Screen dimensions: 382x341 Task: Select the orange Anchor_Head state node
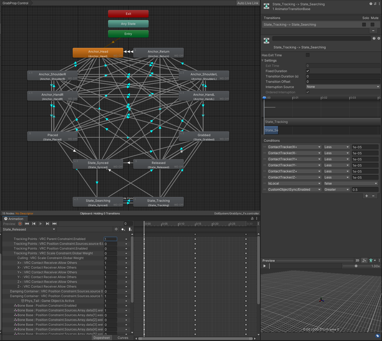pos(98,53)
